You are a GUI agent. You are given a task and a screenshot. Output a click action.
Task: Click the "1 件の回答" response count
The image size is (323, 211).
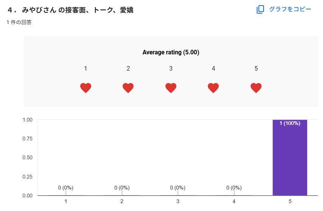[x=19, y=23]
